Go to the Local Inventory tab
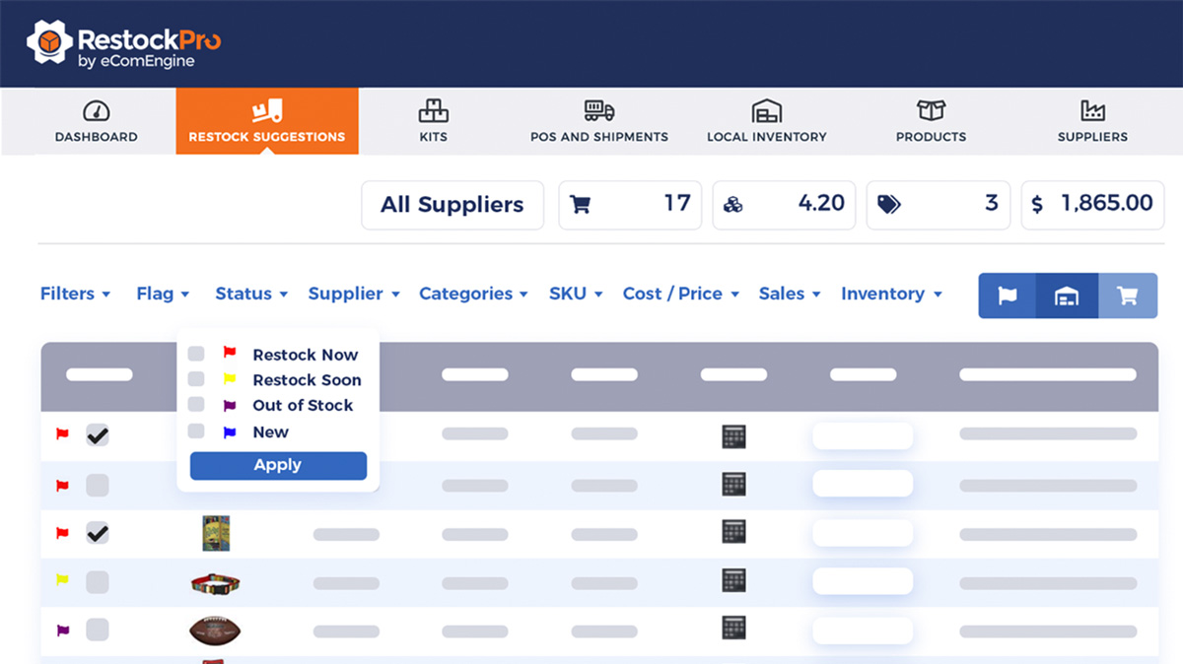This screenshot has width=1183, height=664. (x=766, y=121)
